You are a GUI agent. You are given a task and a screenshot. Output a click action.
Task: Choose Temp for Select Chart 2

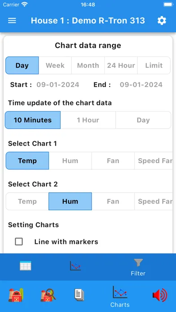[x=27, y=201]
